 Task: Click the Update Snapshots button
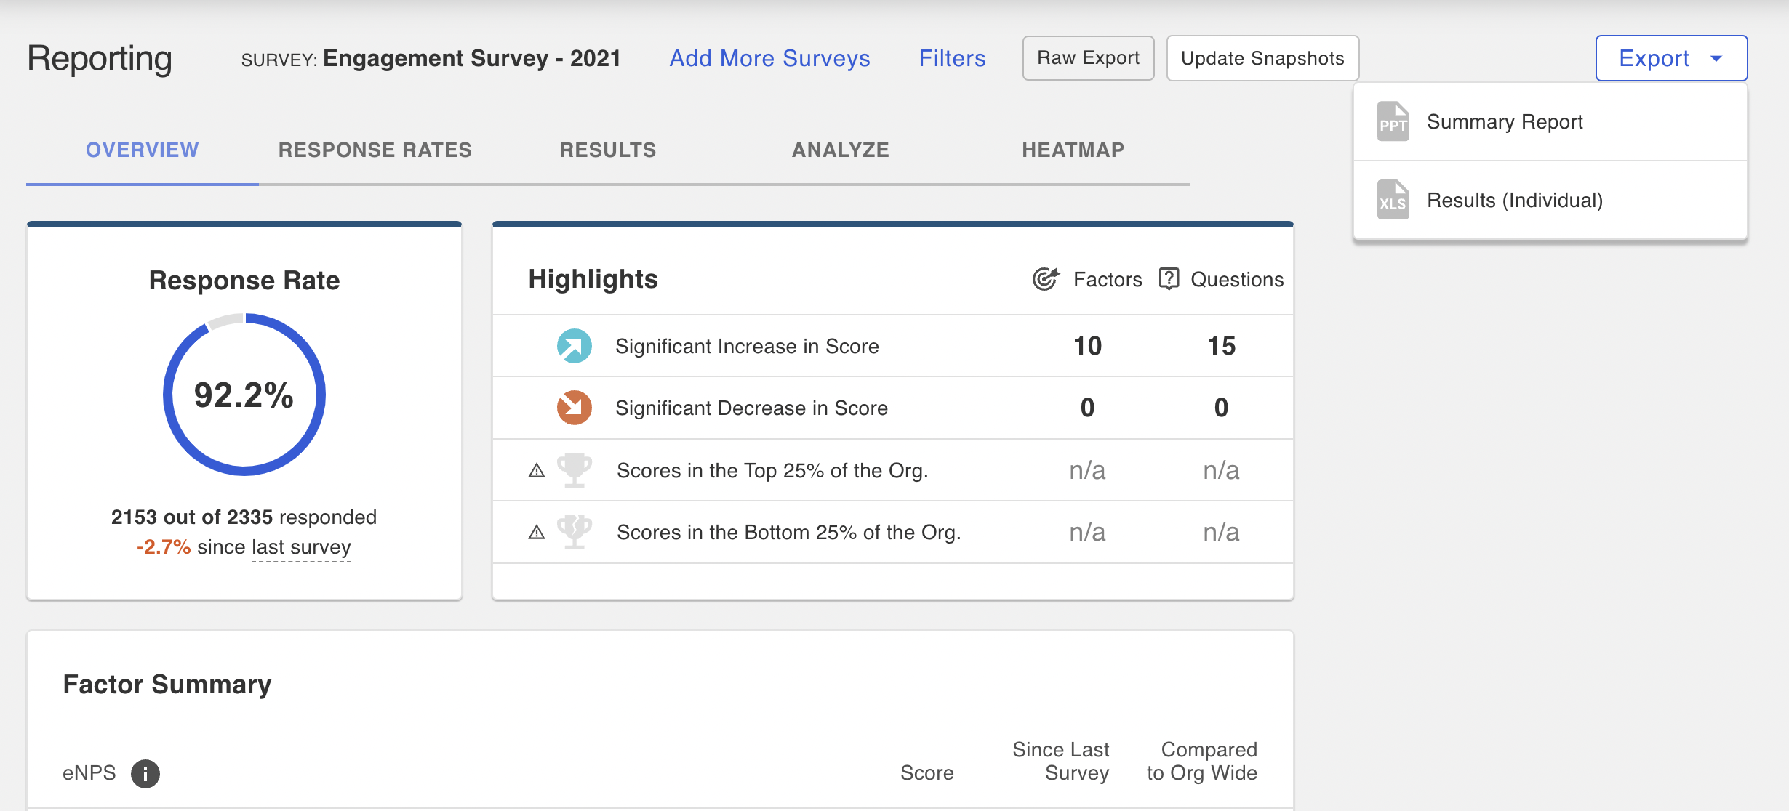click(x=1262, y=58)
